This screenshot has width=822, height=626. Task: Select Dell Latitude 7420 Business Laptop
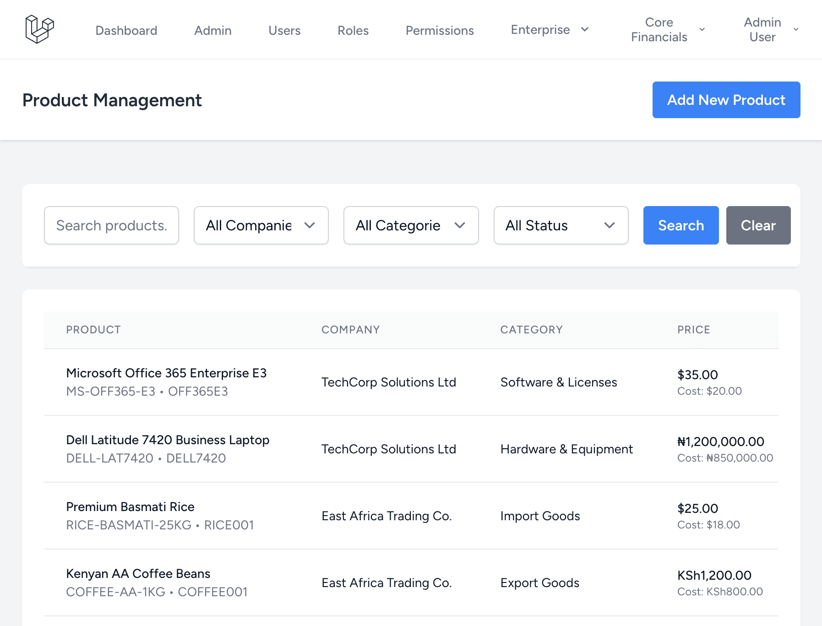click(168, 440)
